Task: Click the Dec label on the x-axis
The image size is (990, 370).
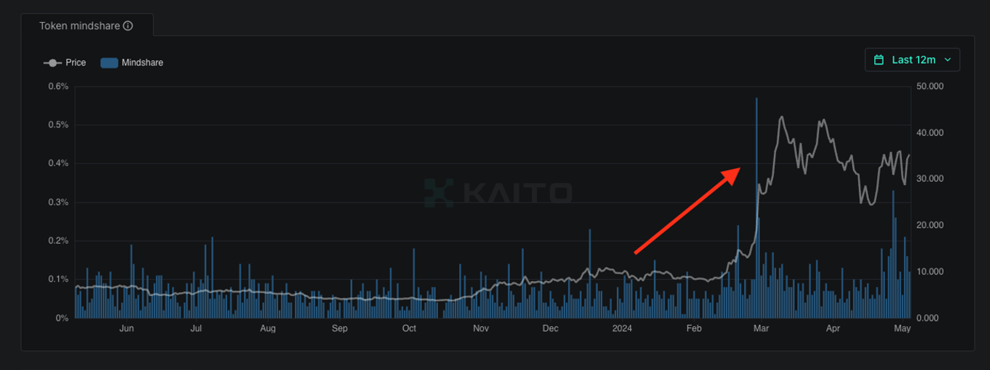Action: coord(550,329)
